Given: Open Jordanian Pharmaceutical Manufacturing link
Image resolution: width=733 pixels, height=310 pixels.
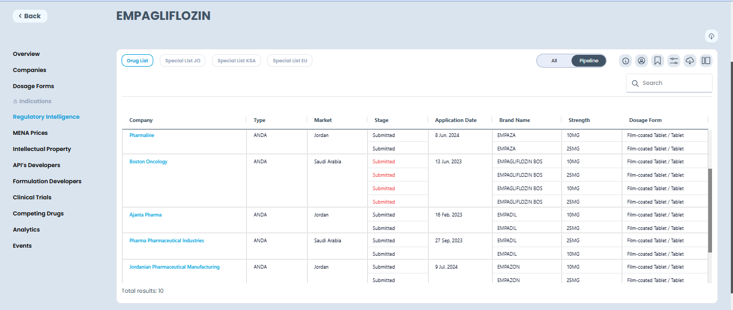Looking at the screenshot, I should tap(175, 267).
